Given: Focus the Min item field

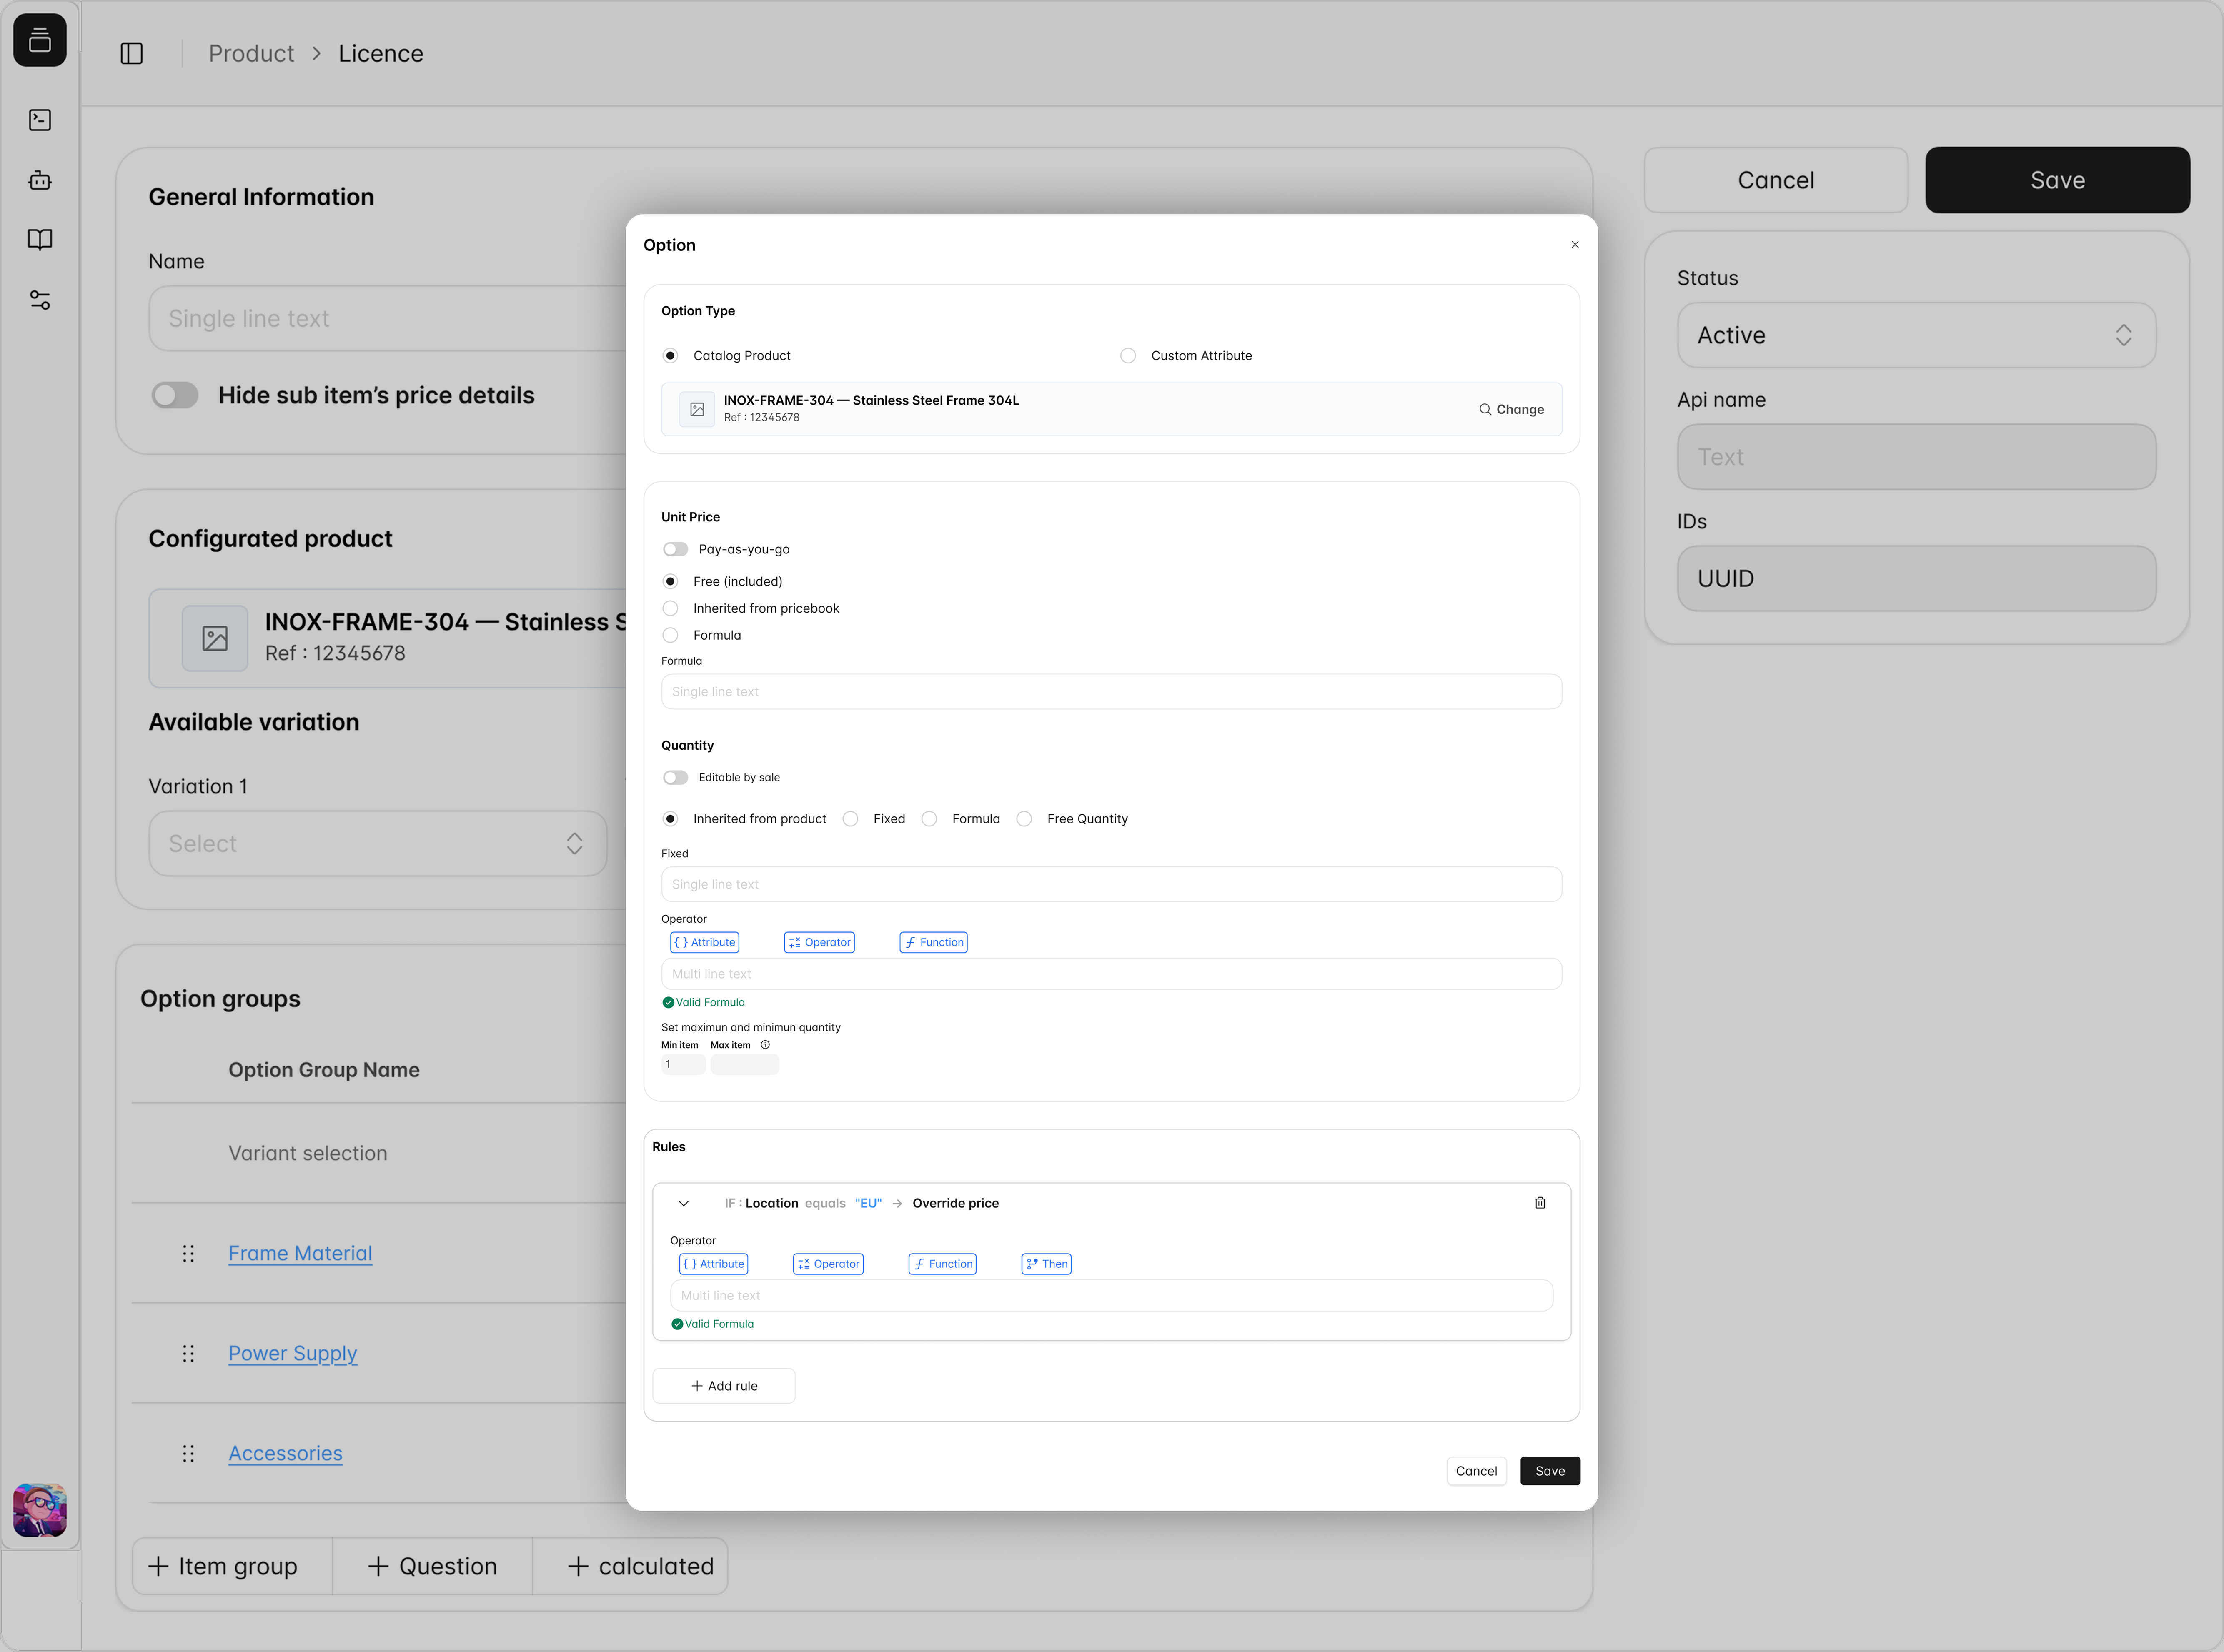Looking at the screenshot, I should pos(683,1064).
